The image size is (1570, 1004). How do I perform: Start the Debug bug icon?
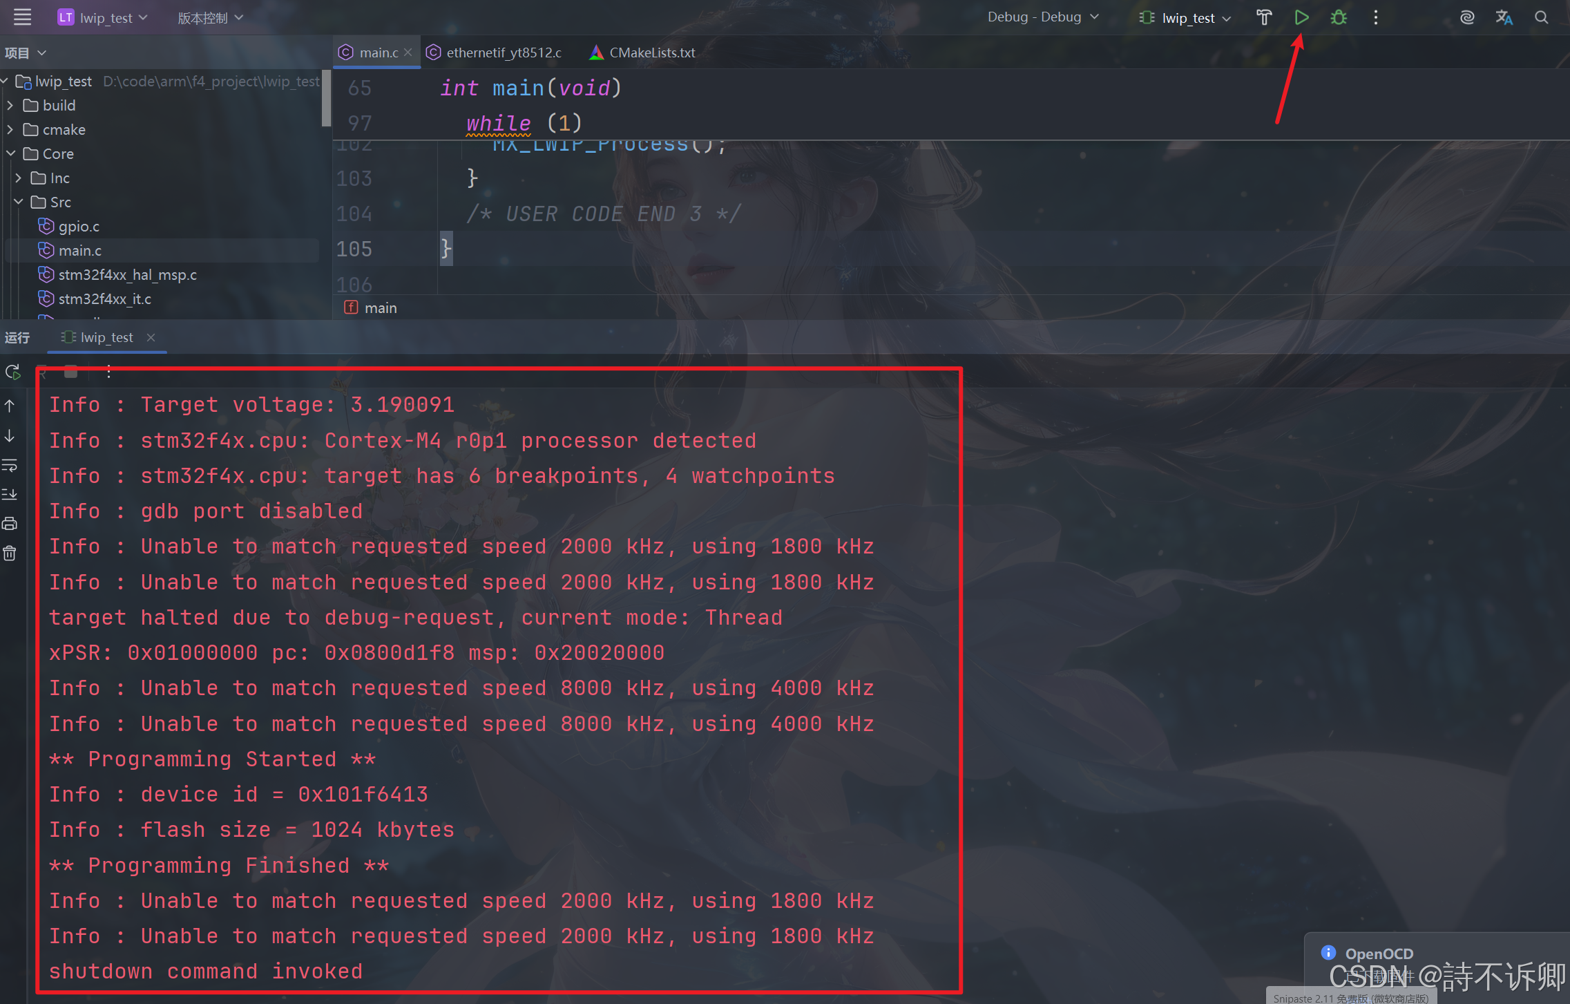click(x=1339, y=18)
